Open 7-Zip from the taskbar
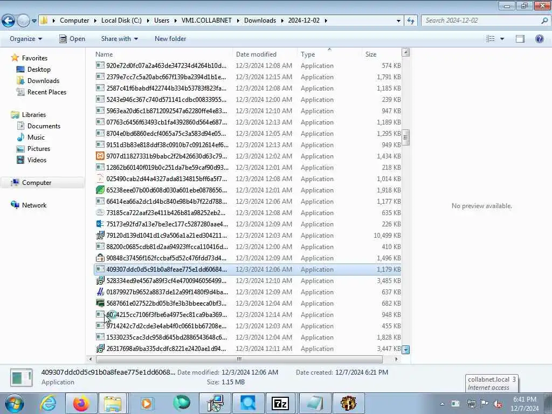This screenshot has height=414, width=552. click(280, 403)
